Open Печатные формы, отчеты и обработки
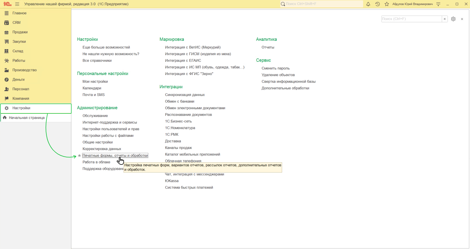The image size is (470, 249). [x=115, y=155]
